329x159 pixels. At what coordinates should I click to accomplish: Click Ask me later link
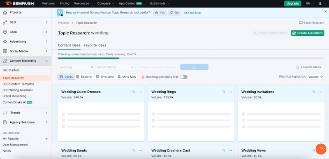coord(192,13)
